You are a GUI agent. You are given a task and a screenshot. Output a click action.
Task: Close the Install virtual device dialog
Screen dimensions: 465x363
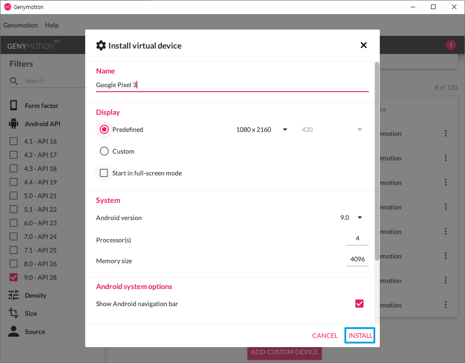click(x=363, y=45)
